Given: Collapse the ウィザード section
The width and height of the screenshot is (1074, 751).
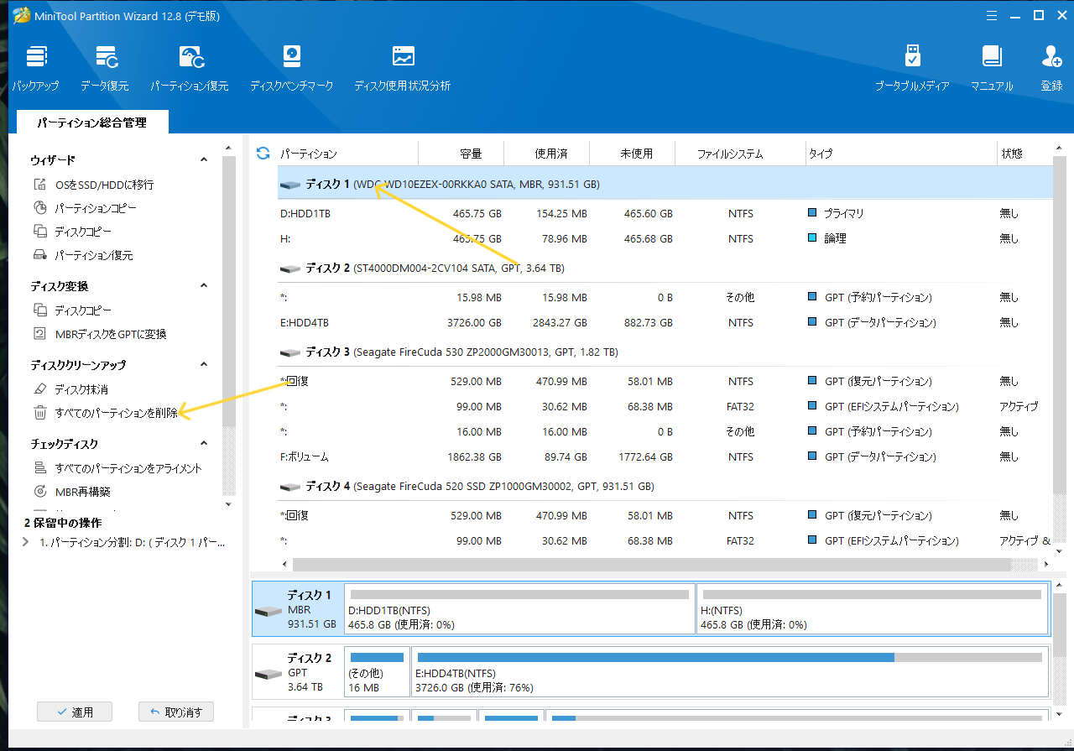Looking at the screenshot, I should tap(203, 159).
